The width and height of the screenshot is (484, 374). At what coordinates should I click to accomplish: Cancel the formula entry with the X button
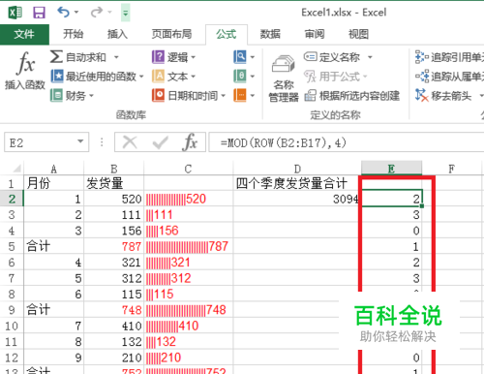coord(130,142)
